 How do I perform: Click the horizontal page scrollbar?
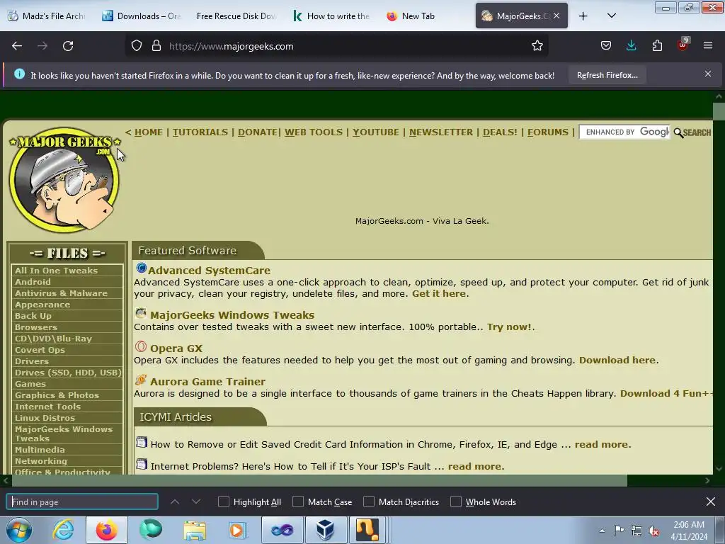[319, 481]
